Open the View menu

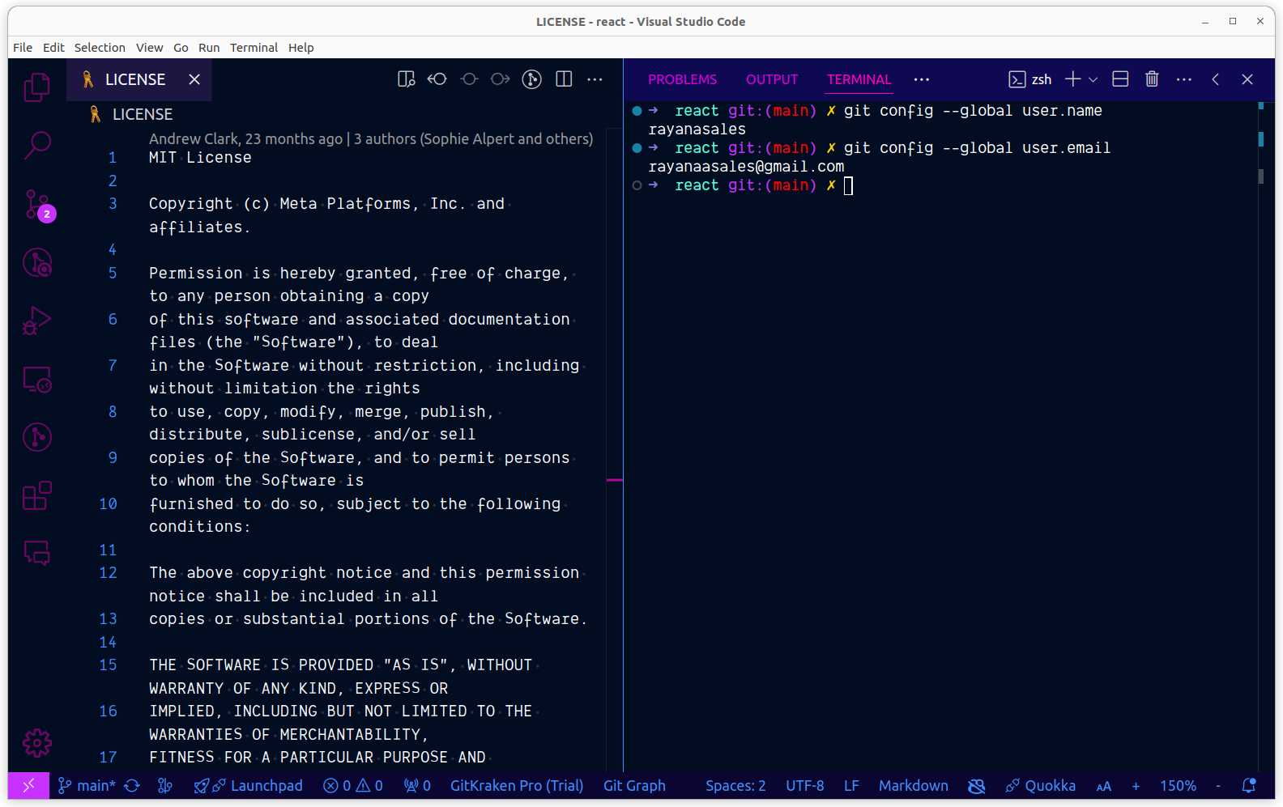[x=149, y=48]
